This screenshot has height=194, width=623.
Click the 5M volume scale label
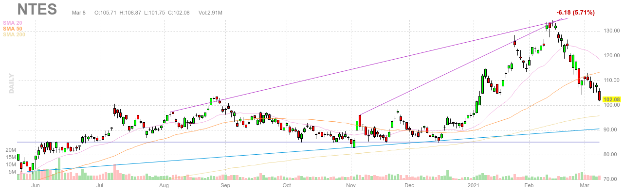11,172
